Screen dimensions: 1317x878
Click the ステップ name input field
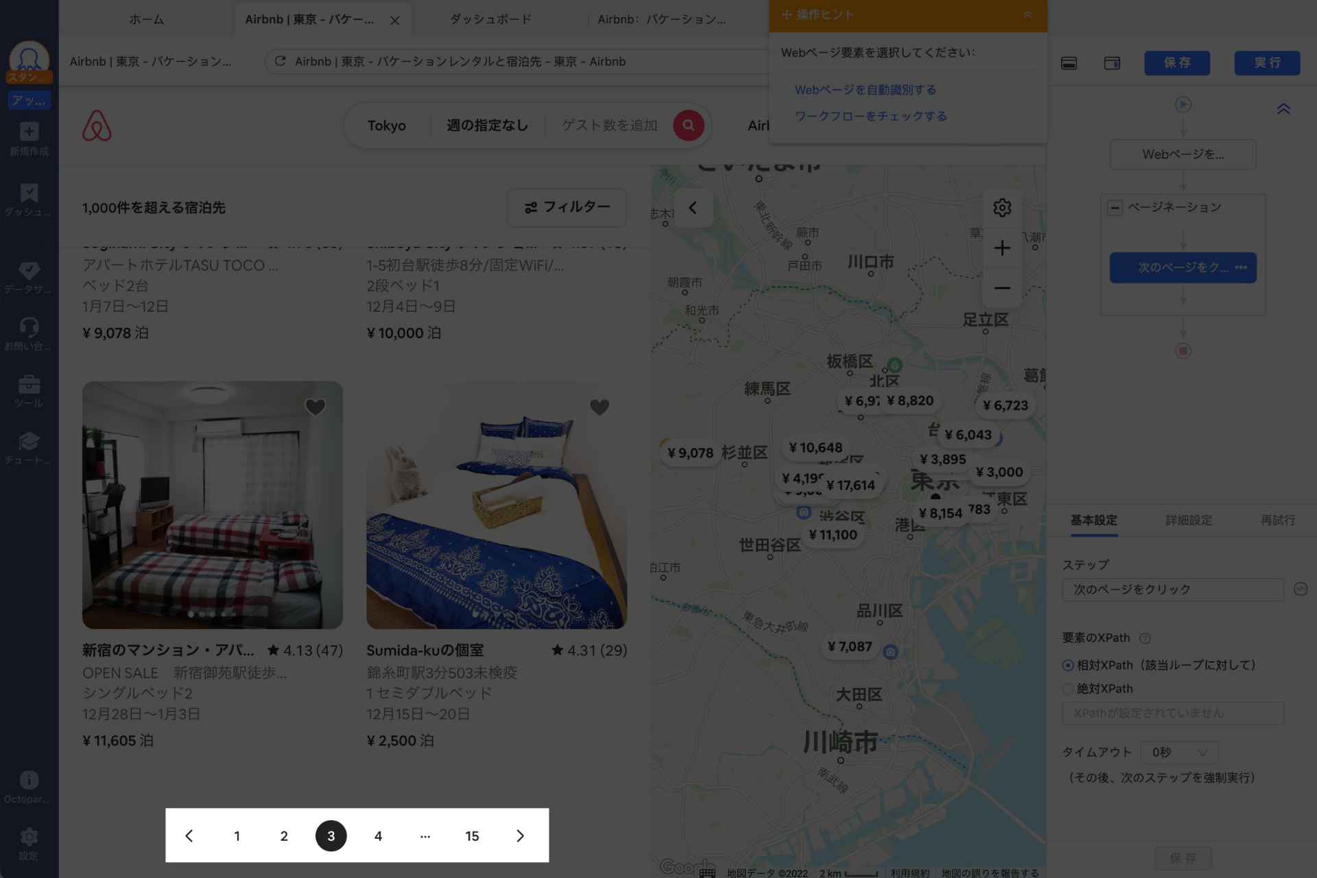point(1173,590)
